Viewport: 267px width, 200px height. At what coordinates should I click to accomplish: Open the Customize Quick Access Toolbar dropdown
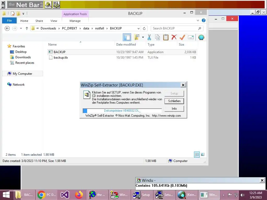coord(23,14)
